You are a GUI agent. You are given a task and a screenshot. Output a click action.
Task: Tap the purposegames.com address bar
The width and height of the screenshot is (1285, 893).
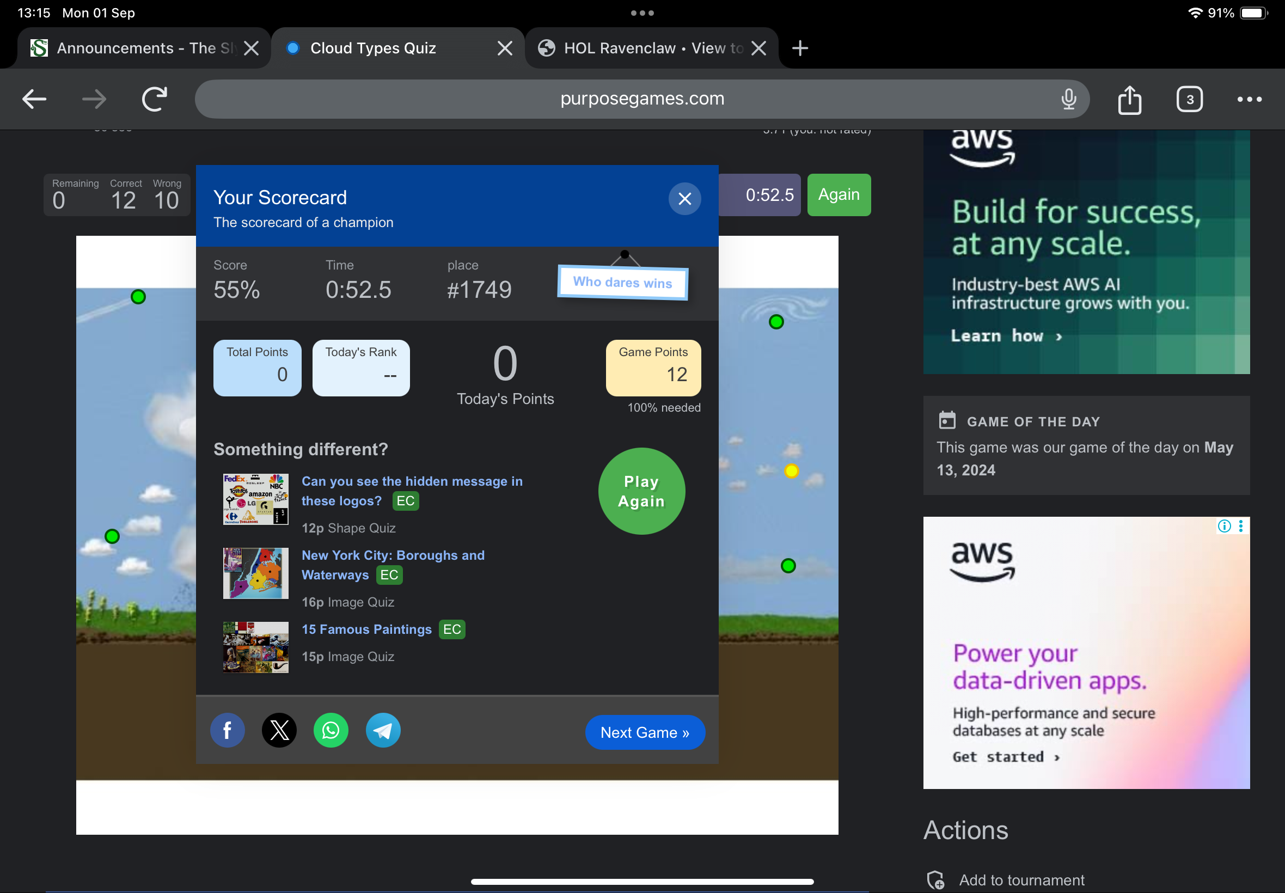pyautogui.click(x=641, y=99)
